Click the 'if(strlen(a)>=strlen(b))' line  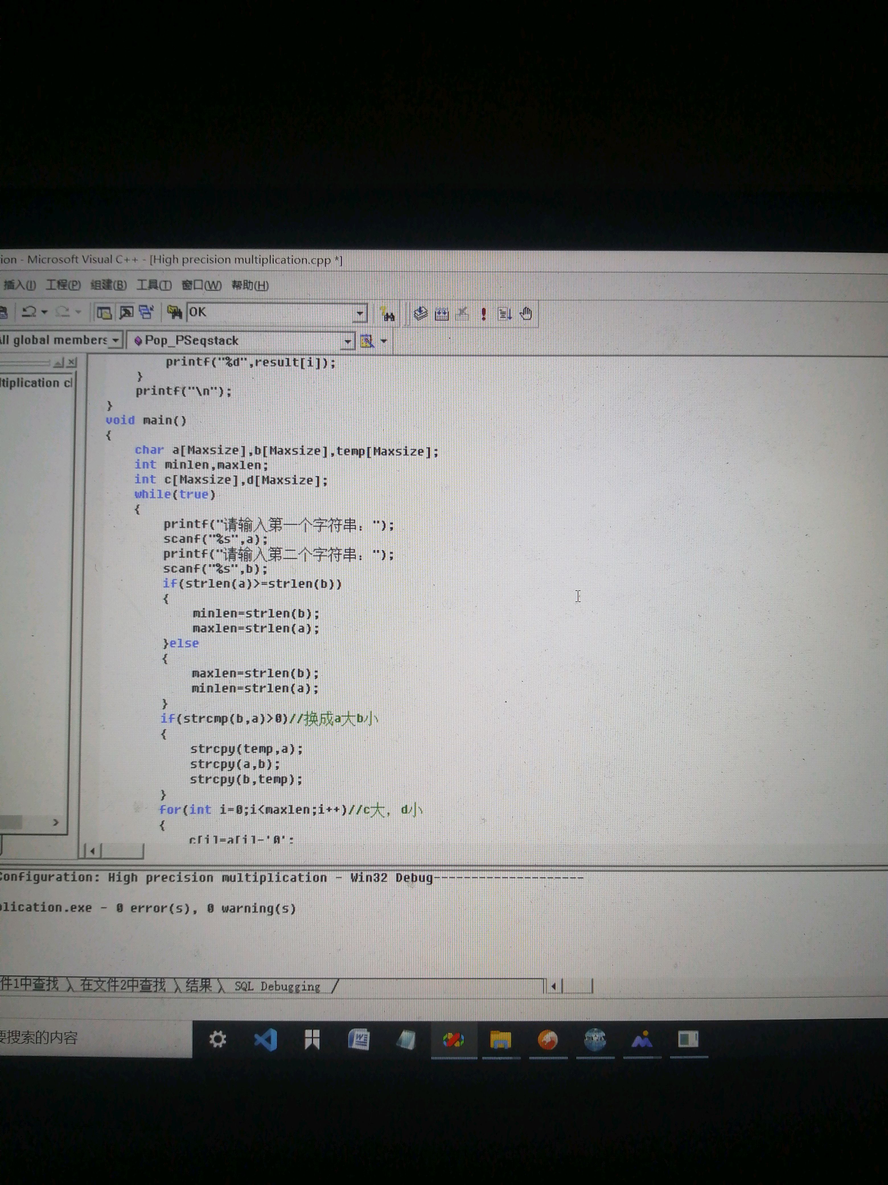[x=252, y=584]
